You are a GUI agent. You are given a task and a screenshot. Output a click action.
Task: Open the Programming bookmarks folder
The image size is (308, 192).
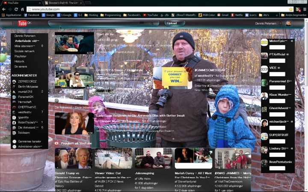[111, 15]
